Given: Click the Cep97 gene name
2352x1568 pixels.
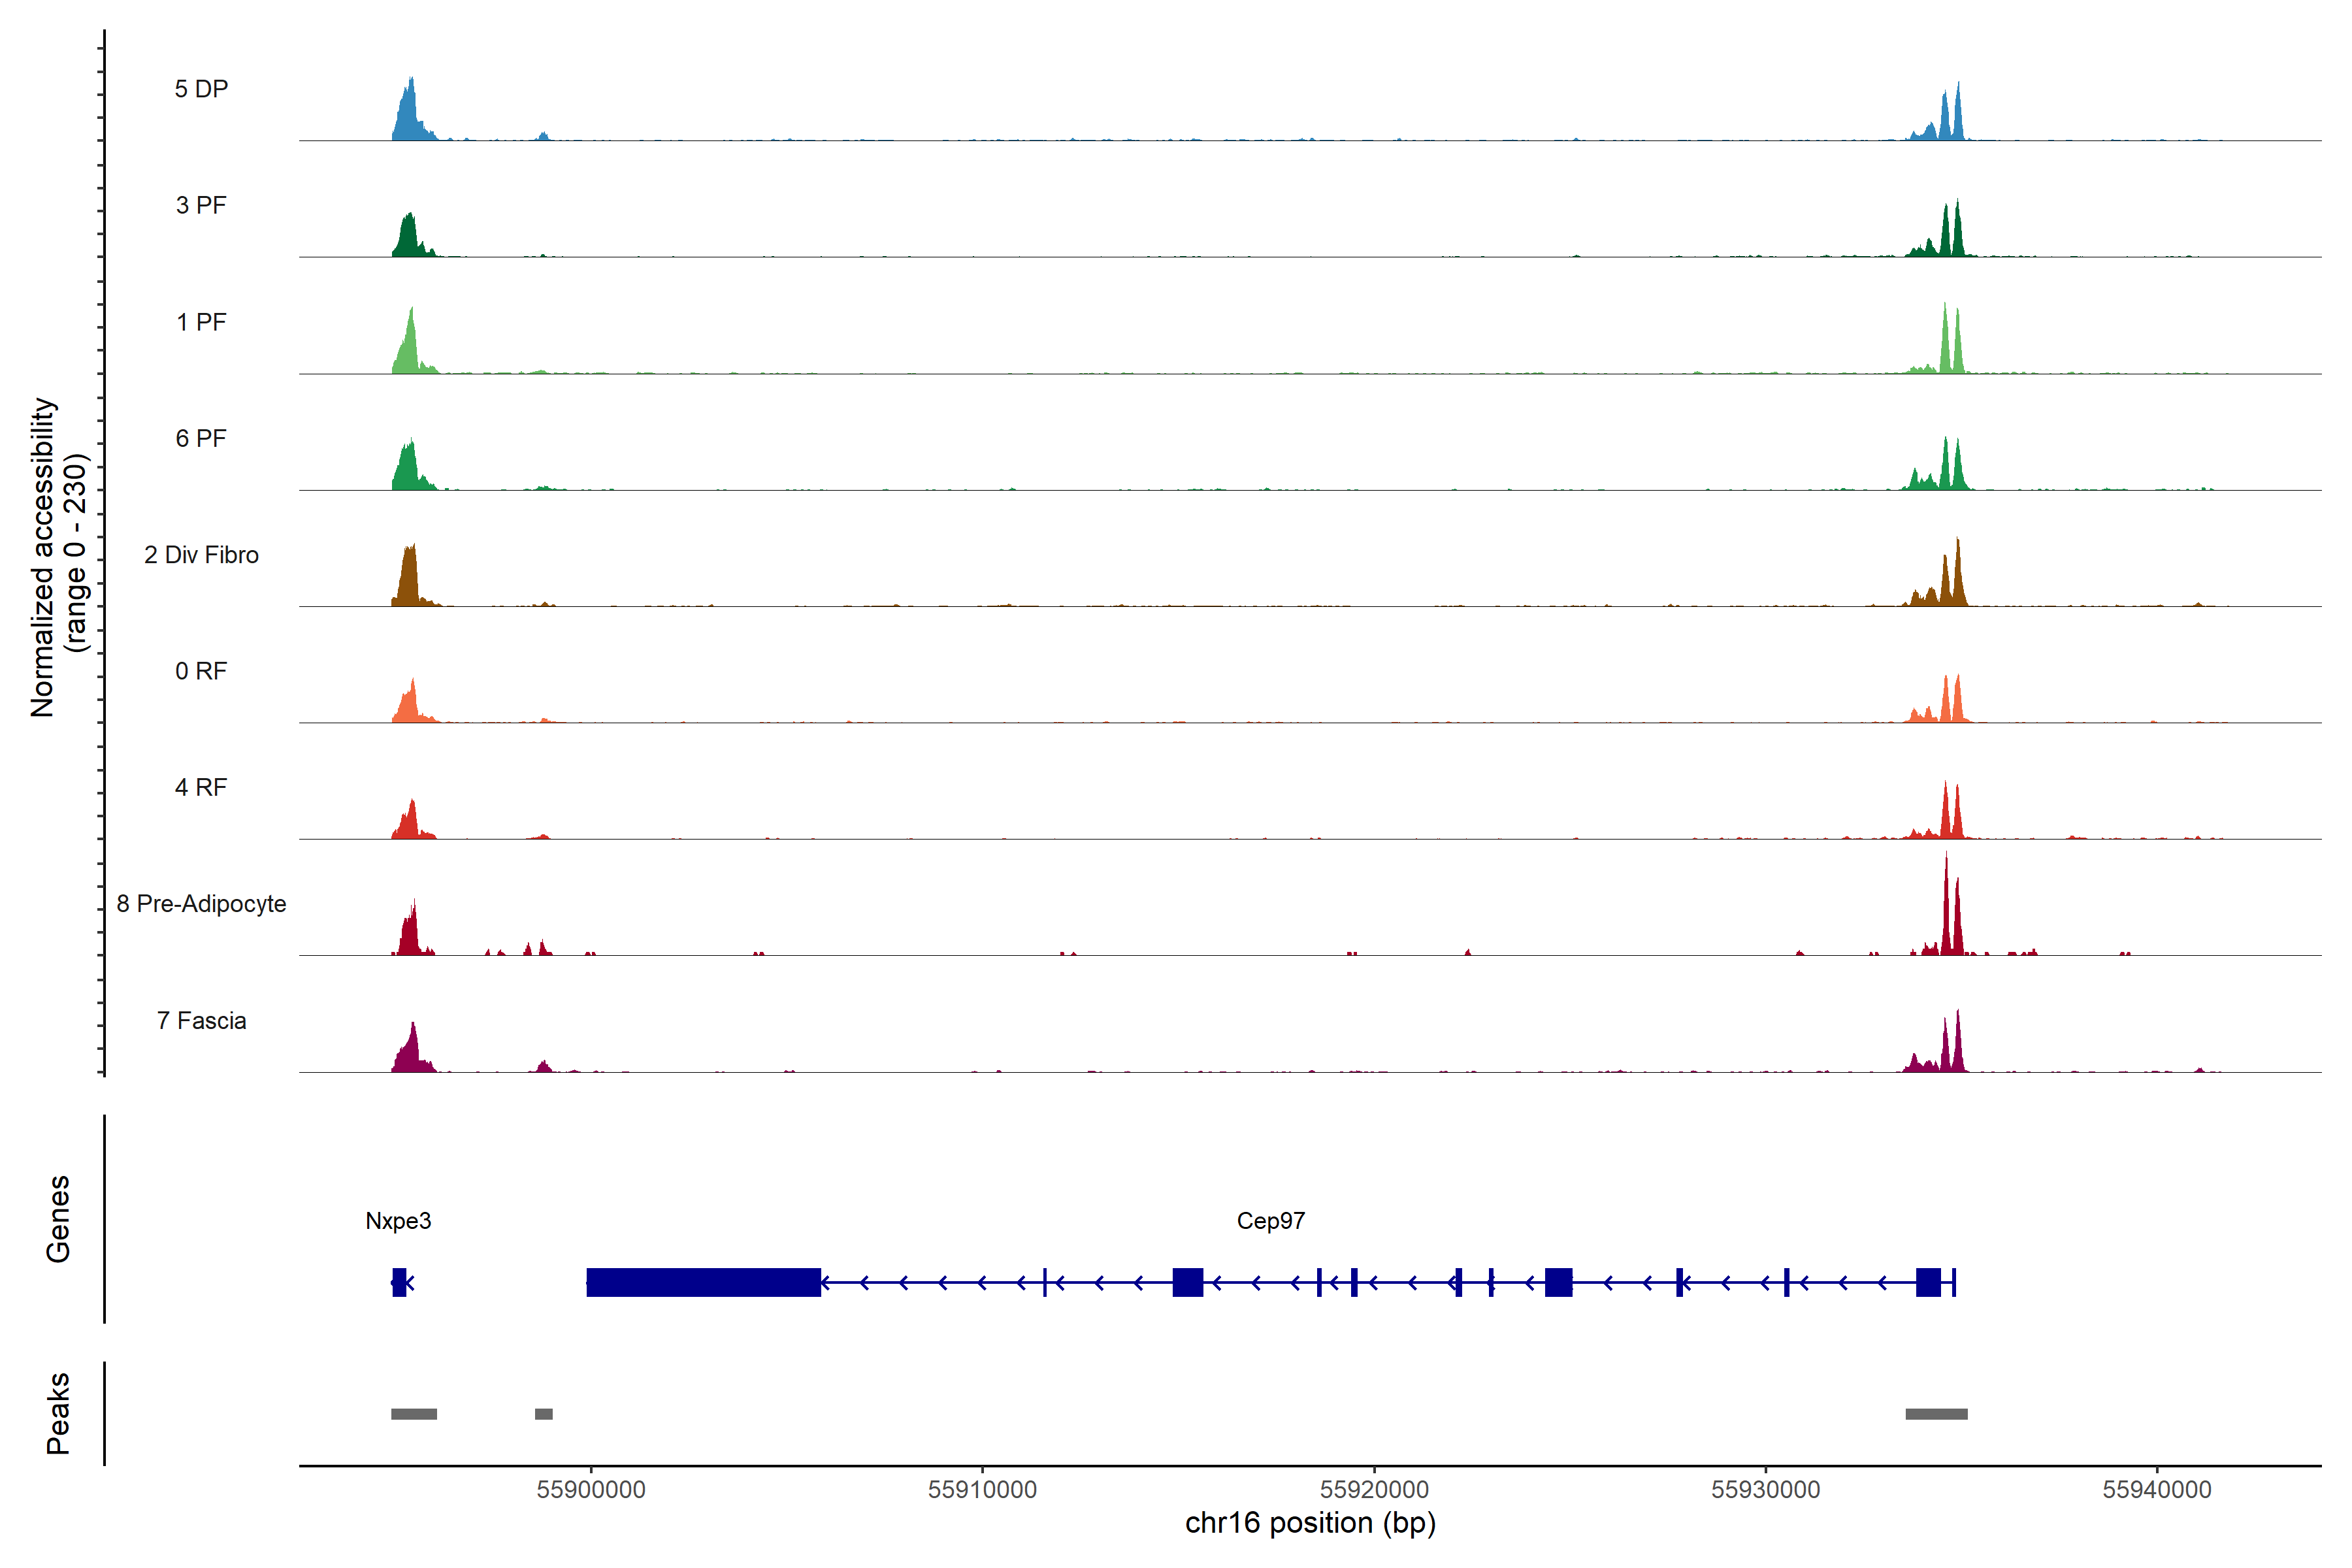Looking at the screenshot, I should click(1270, 1221).
